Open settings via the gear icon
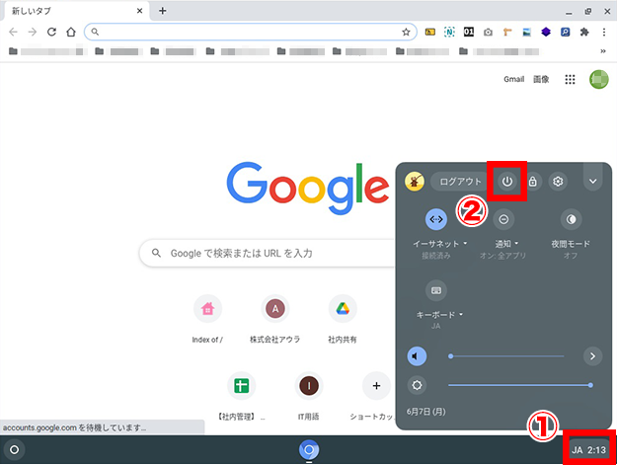Viewport: 617px width, 465px height. (x=558, y=182)
